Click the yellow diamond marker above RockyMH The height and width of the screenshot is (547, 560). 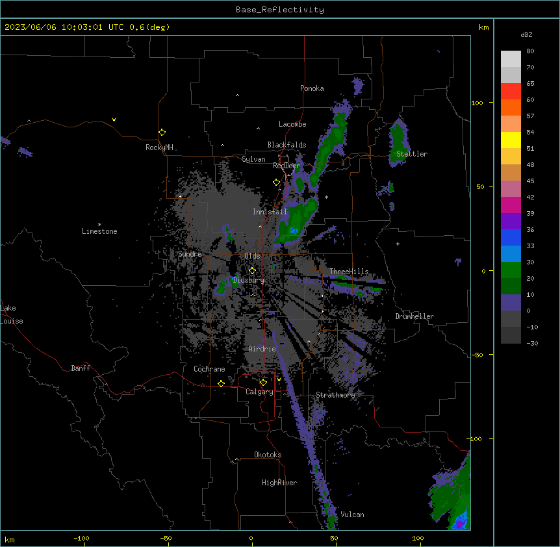point(162,133)
